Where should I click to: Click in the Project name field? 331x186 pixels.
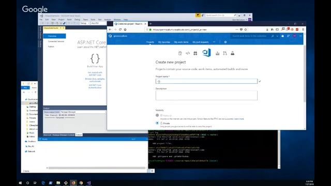(x=206, y=81)
